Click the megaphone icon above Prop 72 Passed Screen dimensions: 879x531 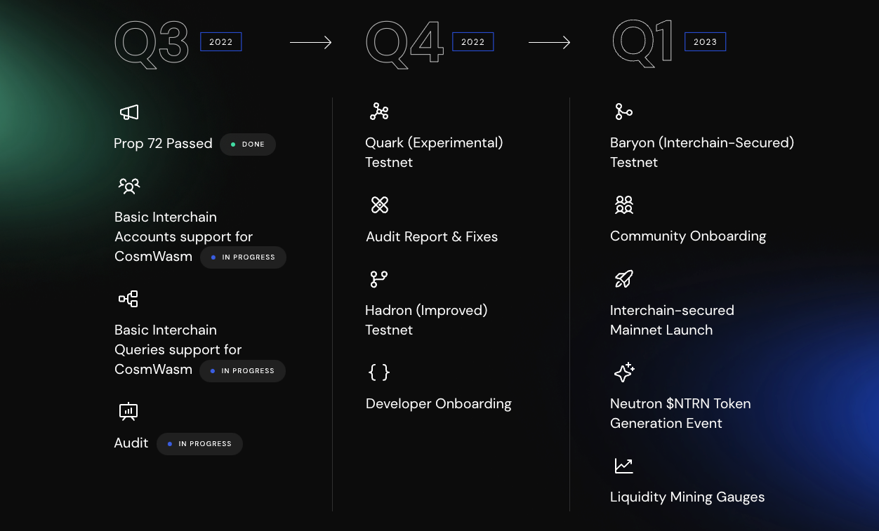129,112
